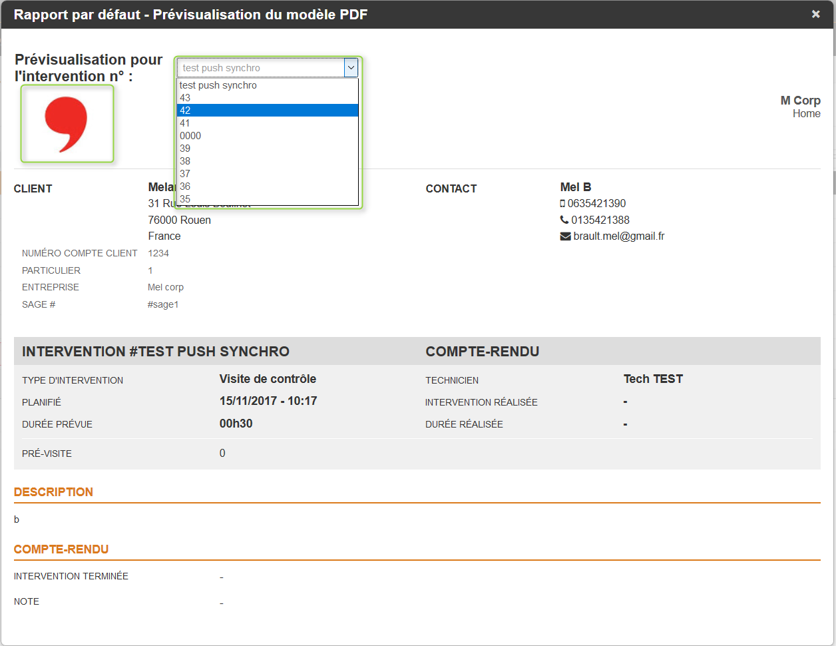
Task: Click the #sage1 value
Action: pos(163,305)
